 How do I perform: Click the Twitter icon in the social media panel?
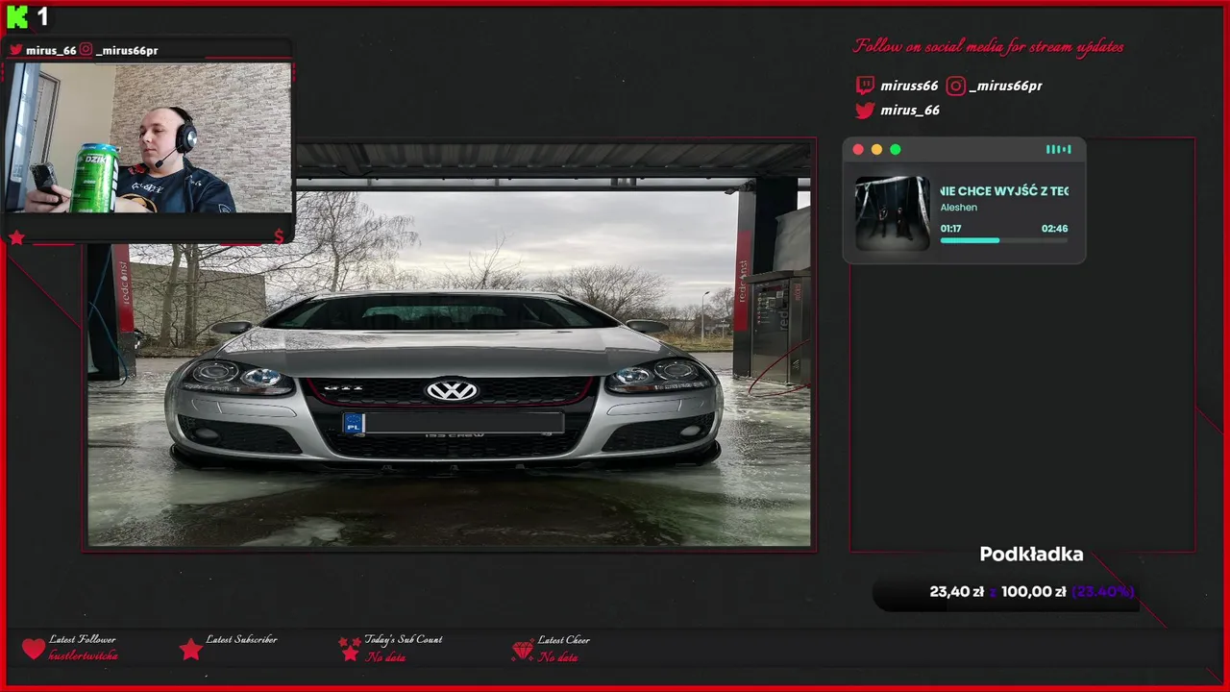(865, 111)
